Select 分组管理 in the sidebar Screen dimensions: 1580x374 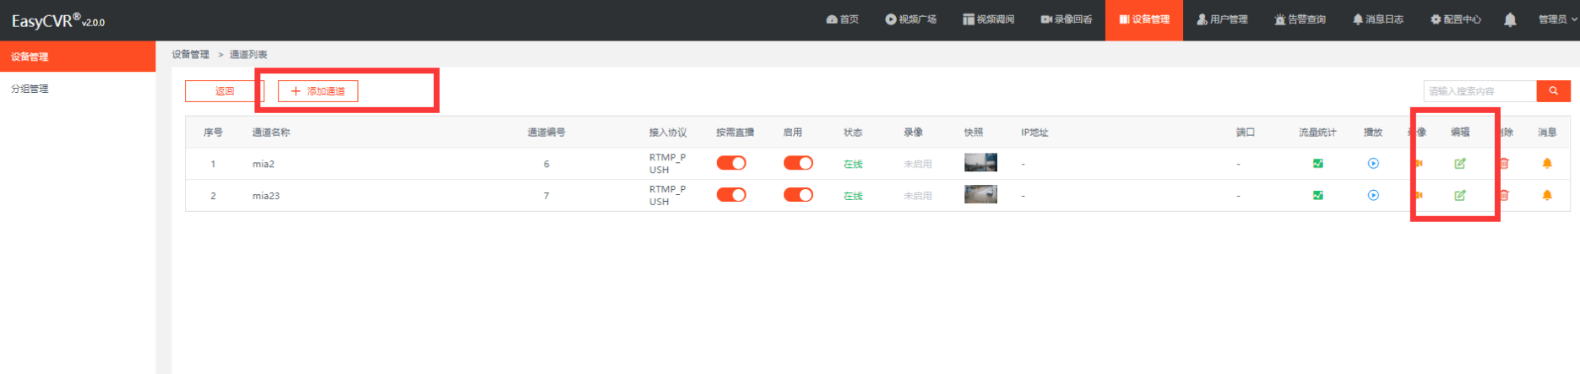click(x=30, y=89)
